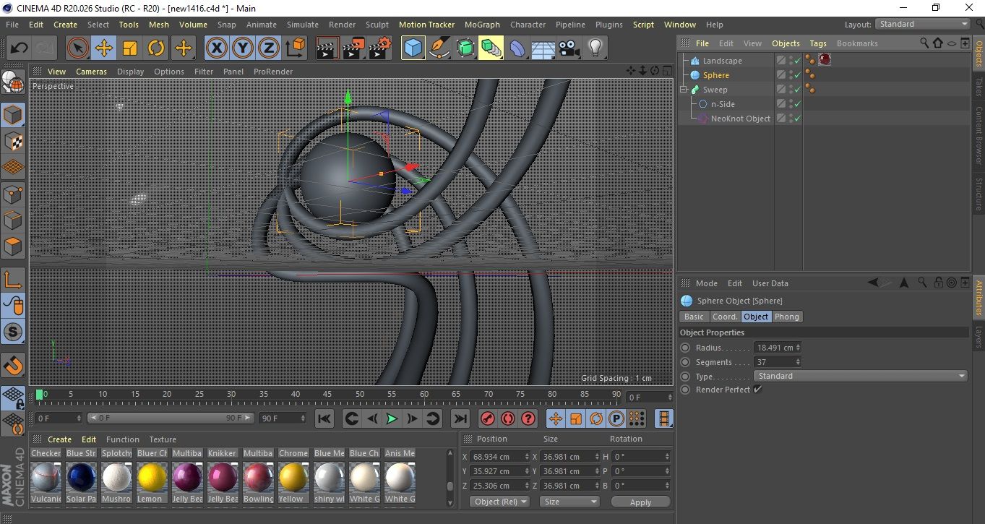Click the Camera object icon
985x524 pixels.
(569, 48)
